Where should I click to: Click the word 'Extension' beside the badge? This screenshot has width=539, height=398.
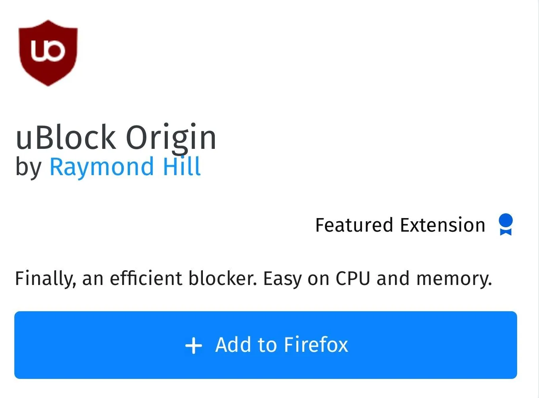point(443,225)
